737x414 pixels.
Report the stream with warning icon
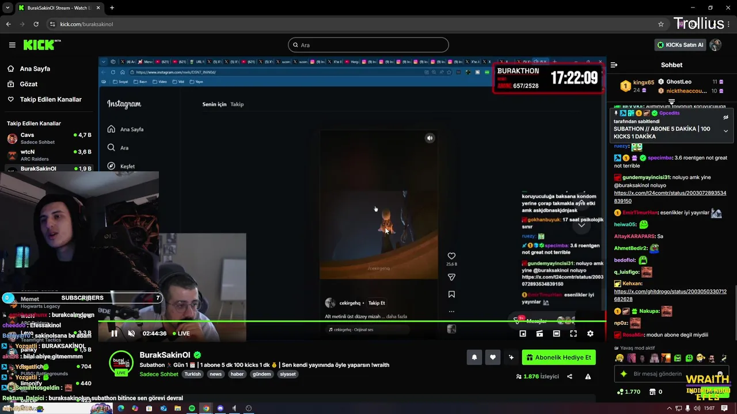588,377
